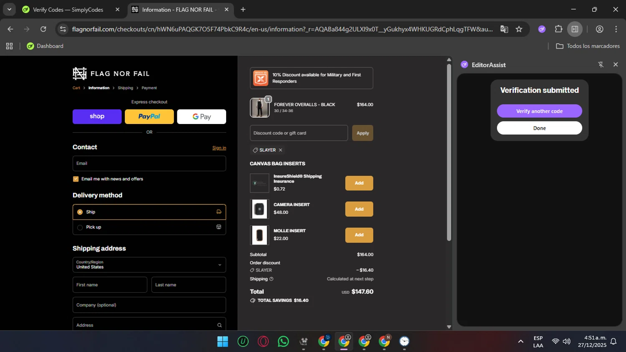Open the clock app in taskbar
The image size is (626, 352).
[404, 342]
